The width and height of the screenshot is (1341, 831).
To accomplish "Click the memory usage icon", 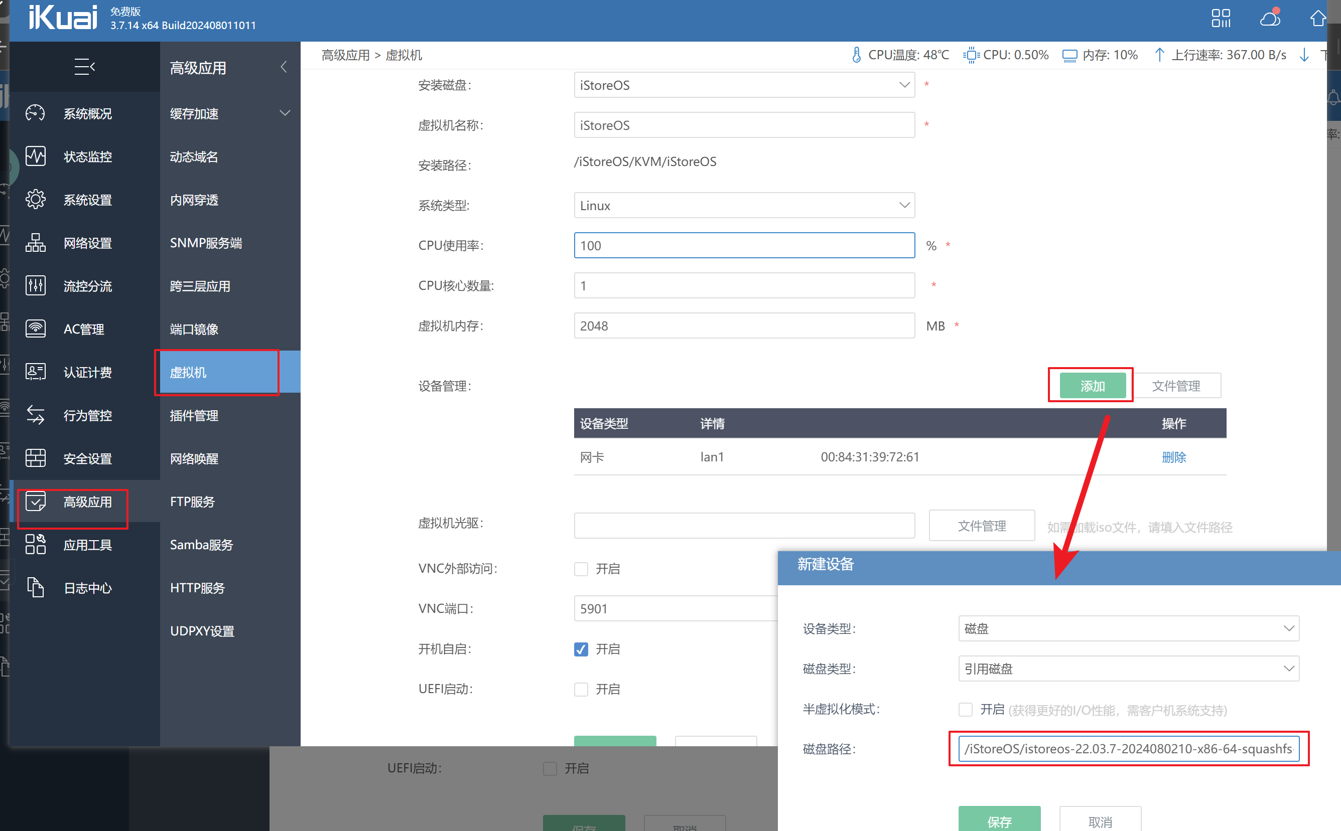I will pyautogui.click(x=1069, y=56).
